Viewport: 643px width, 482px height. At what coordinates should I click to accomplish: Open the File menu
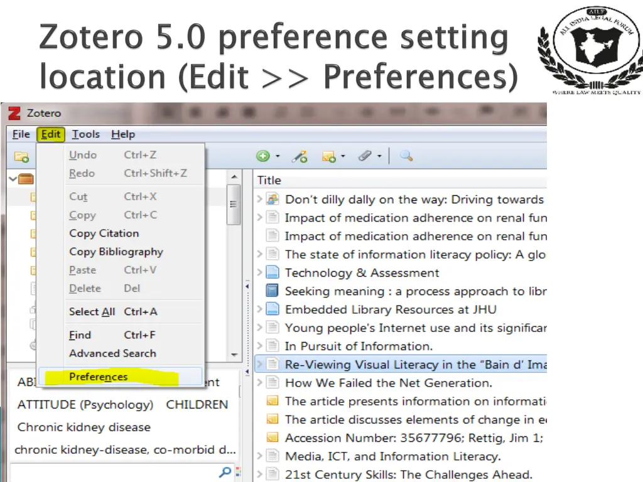tap(21, 134)
